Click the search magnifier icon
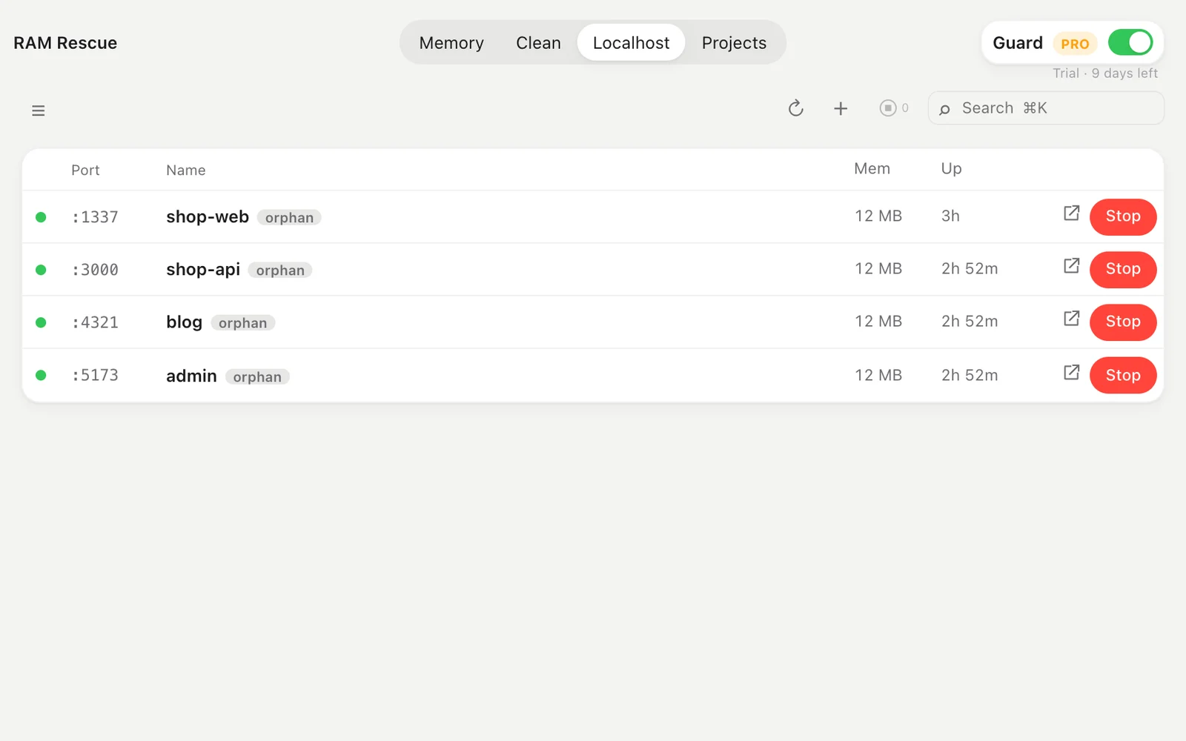1186x741 pixels. (x=944, y=110)
